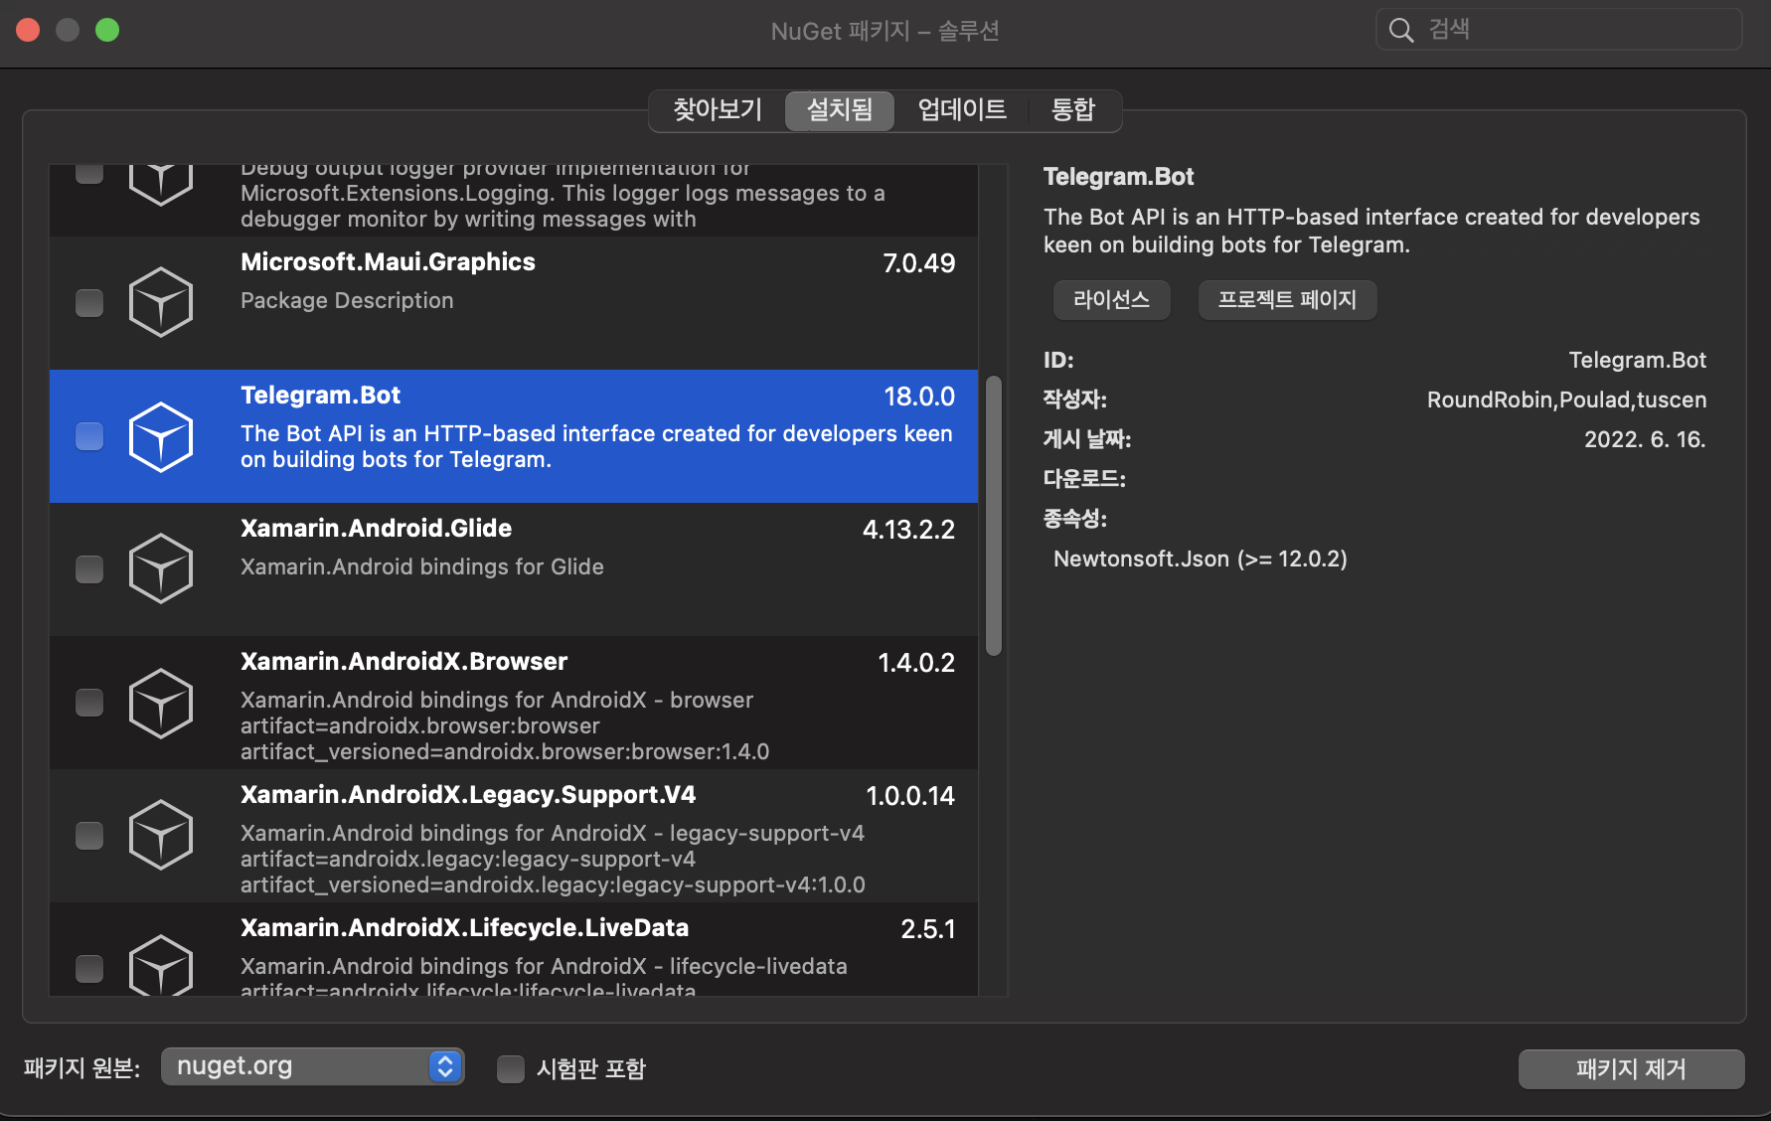The width and height of the screenshot is (1771, 1121).
Task: Select the Xamarin.AndroidX.Legacy.Support.V4 package name
Action: point(468,795)
